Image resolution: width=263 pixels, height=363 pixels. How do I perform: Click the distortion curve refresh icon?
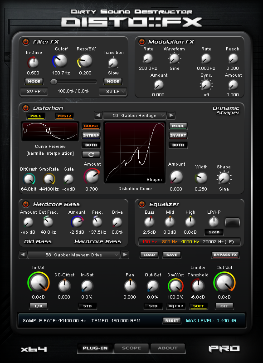(x=91, y=155)
